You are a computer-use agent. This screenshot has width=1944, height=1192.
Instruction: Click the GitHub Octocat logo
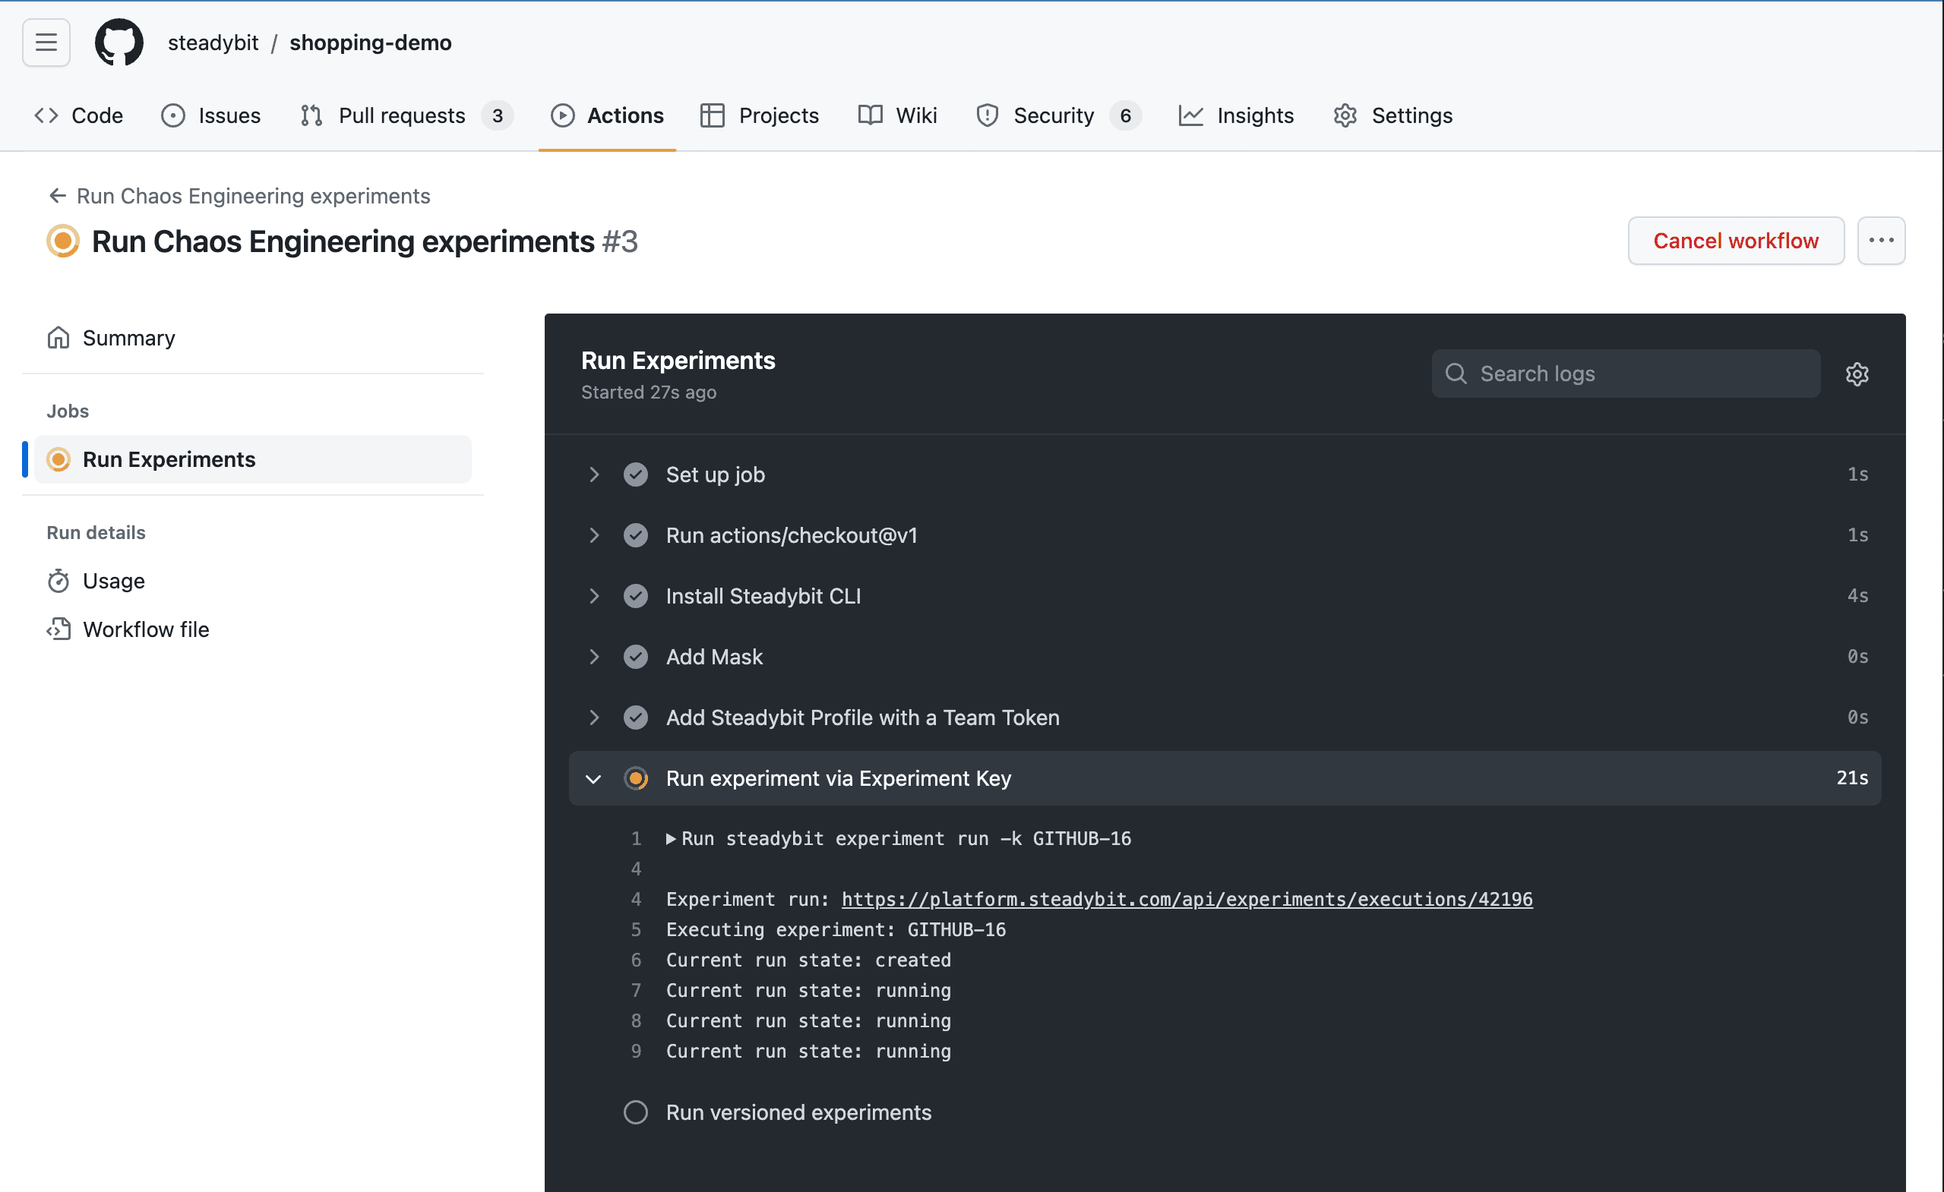coord(119,43)
